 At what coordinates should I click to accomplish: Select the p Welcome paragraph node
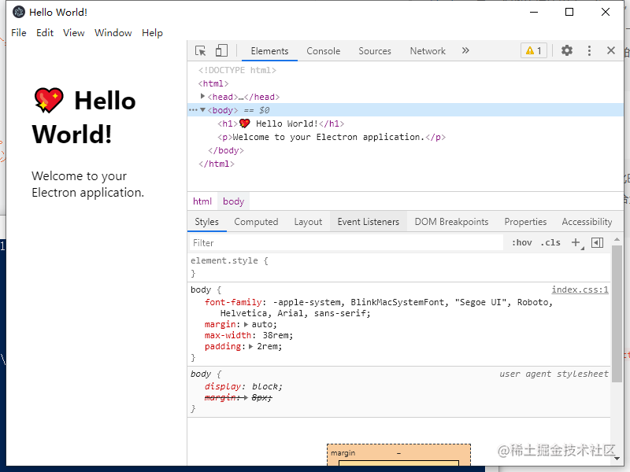(332, 137)
